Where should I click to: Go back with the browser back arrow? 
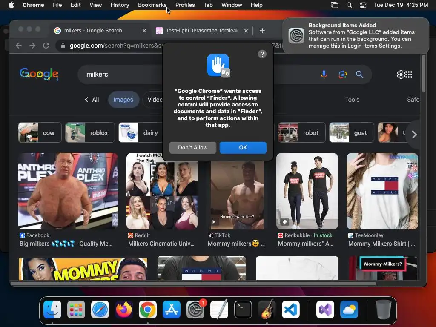point(19,46)
